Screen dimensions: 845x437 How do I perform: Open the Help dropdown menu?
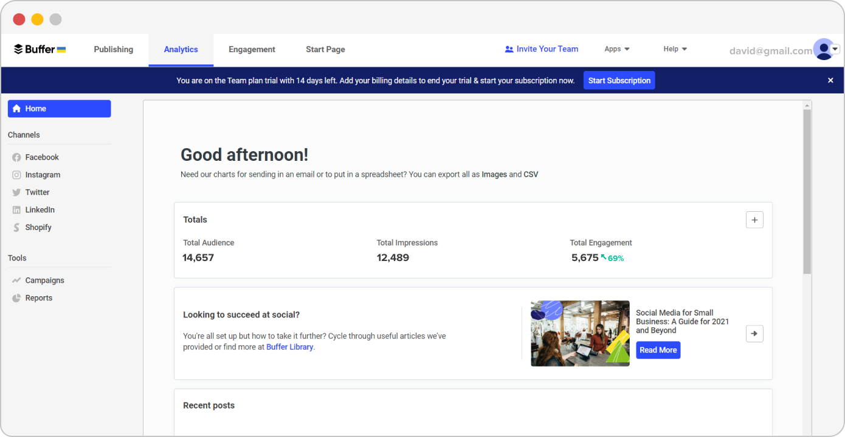coord(675,49)
